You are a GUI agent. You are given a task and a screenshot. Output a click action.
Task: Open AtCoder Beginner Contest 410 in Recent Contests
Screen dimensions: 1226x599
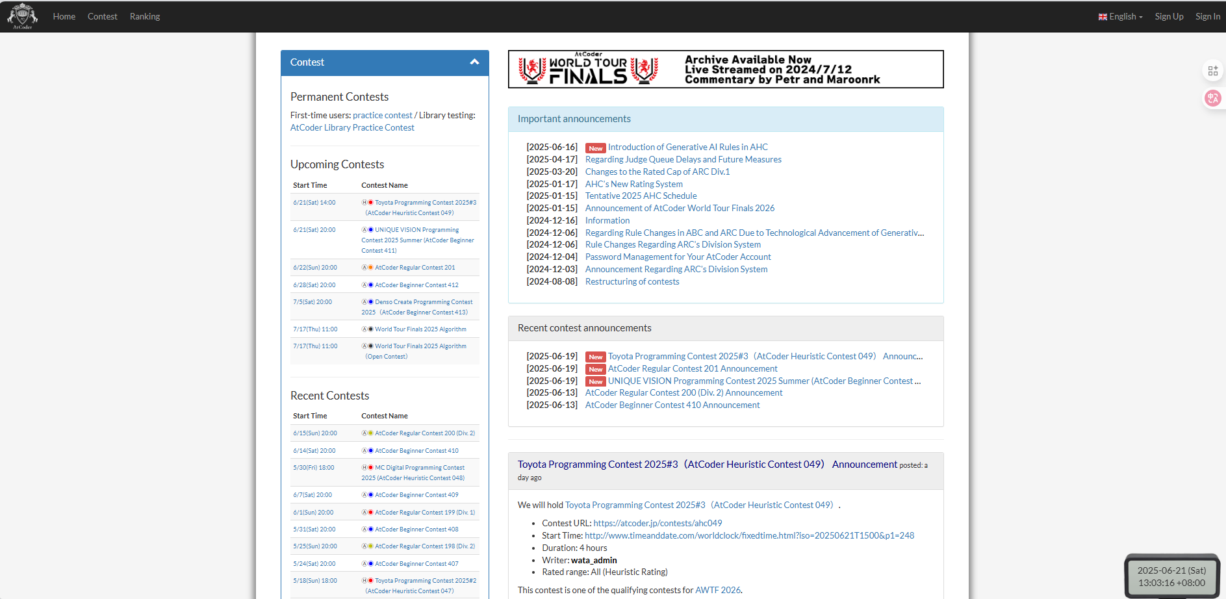point(416,451)
